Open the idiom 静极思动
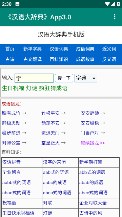The image size is (122, 217). 11,123
